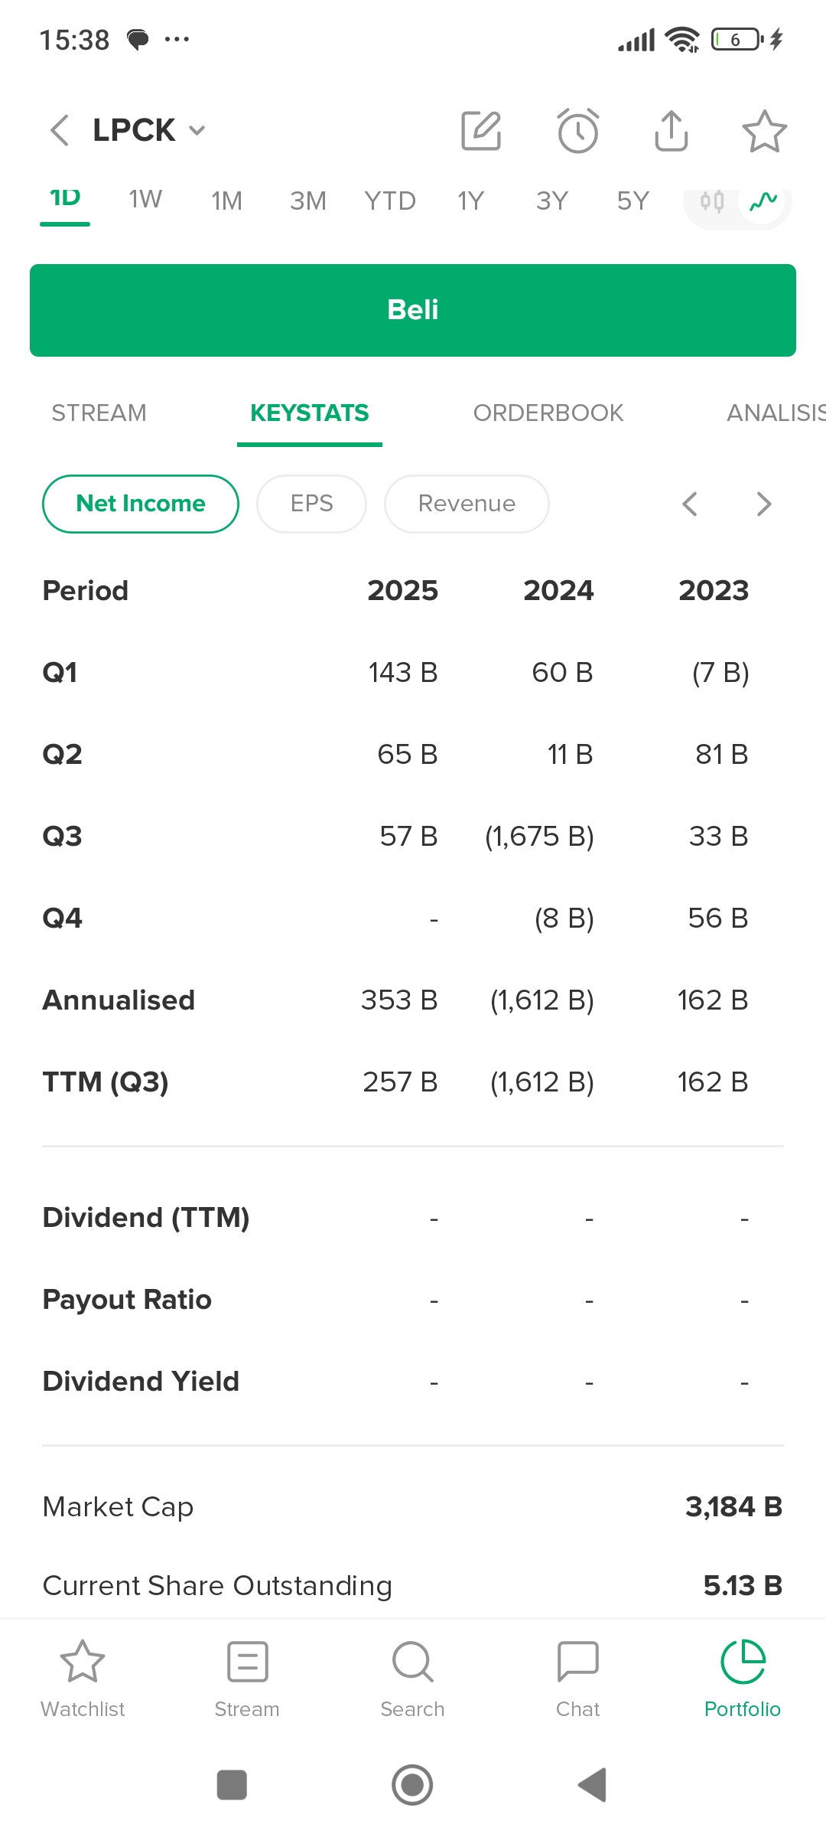This screenshot has height=1837, width=826.
Task: Show next periods with right chevron
Action: coord(763,504)
